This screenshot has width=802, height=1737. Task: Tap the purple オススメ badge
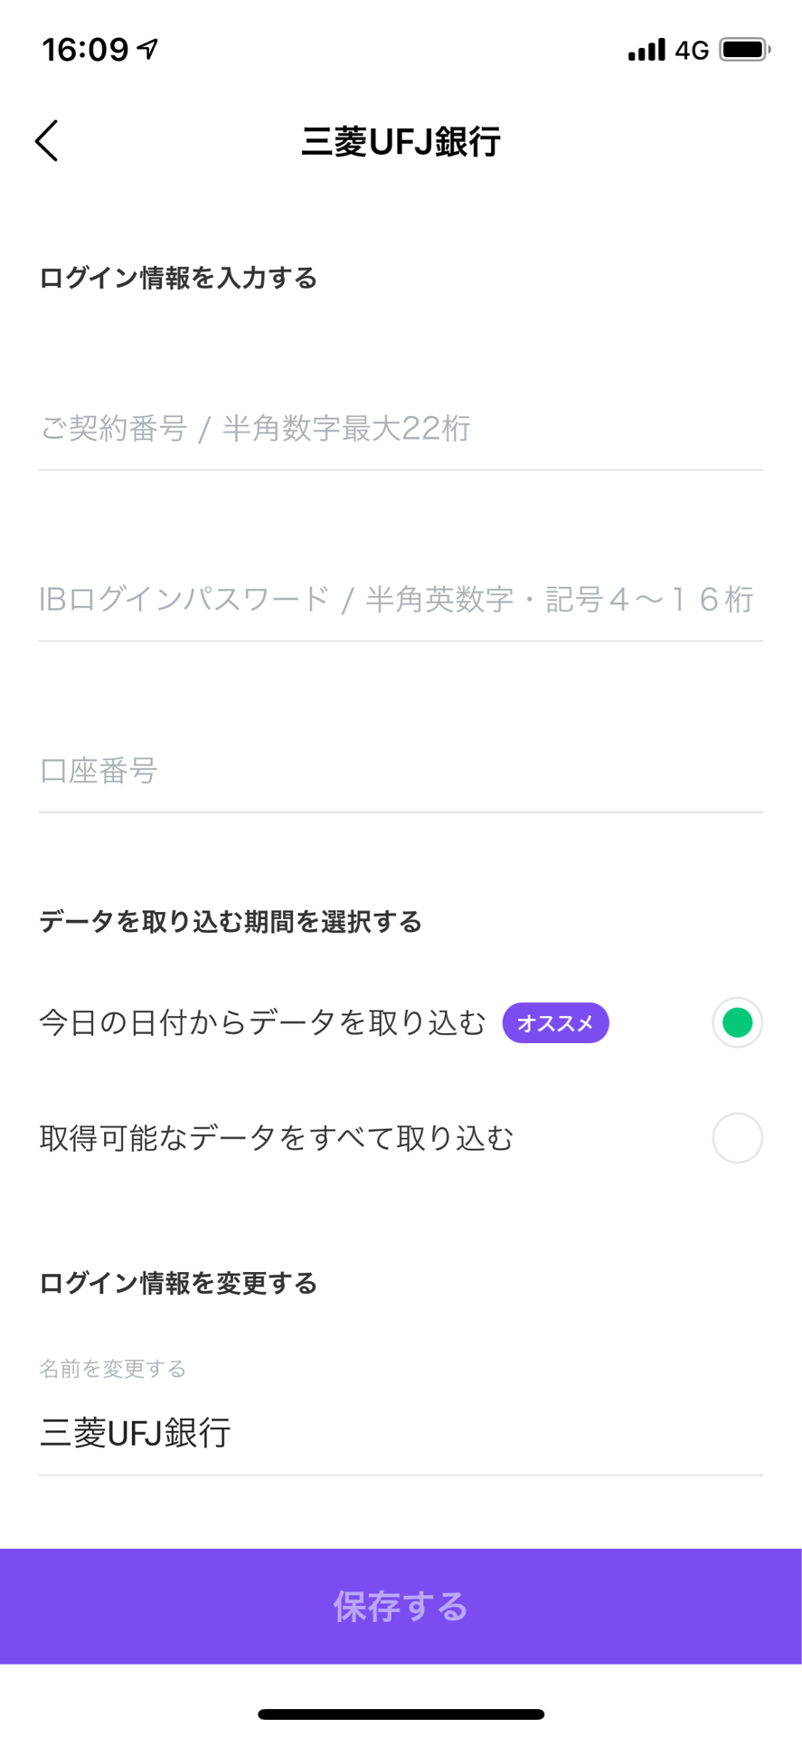[x=555, y=1023]
